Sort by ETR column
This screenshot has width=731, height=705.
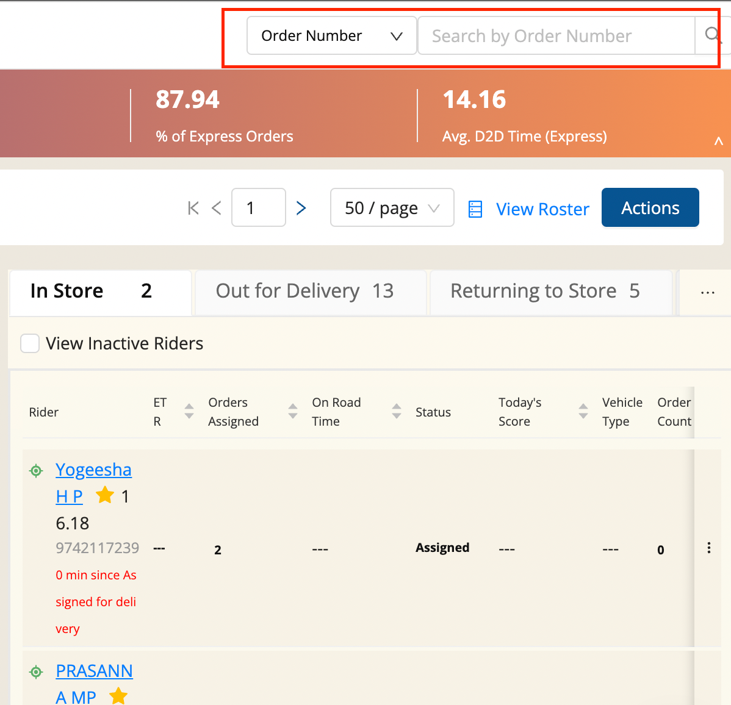coord(189,411)
